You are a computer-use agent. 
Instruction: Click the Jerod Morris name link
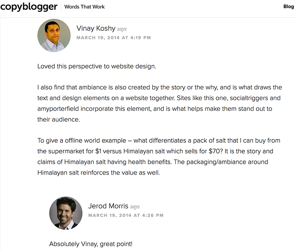tap(108, 206)
